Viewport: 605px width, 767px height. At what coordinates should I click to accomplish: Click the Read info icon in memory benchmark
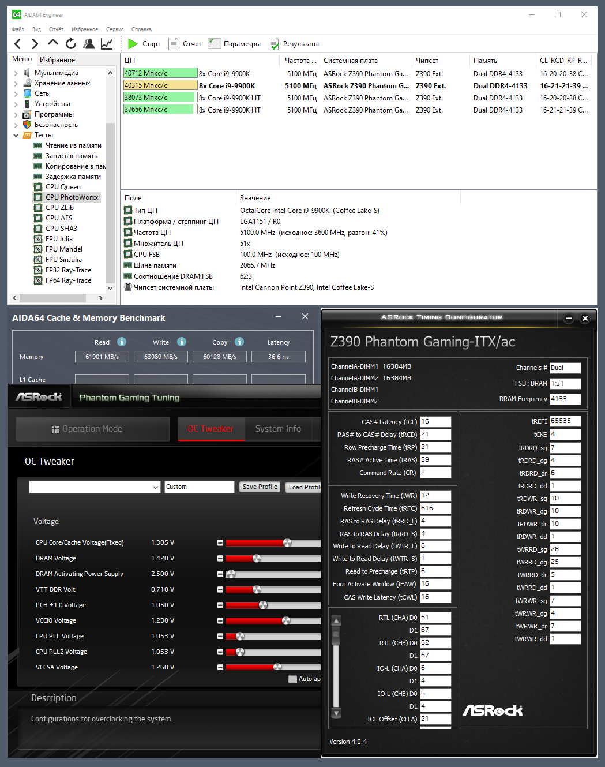[x=122, y=342]
